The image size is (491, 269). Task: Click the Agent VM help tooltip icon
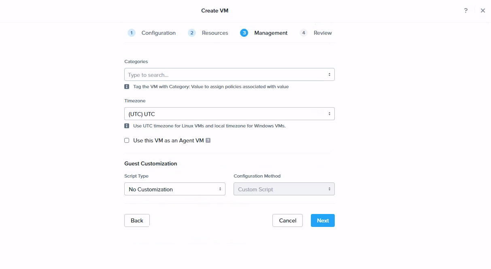[x=208, y=140]
